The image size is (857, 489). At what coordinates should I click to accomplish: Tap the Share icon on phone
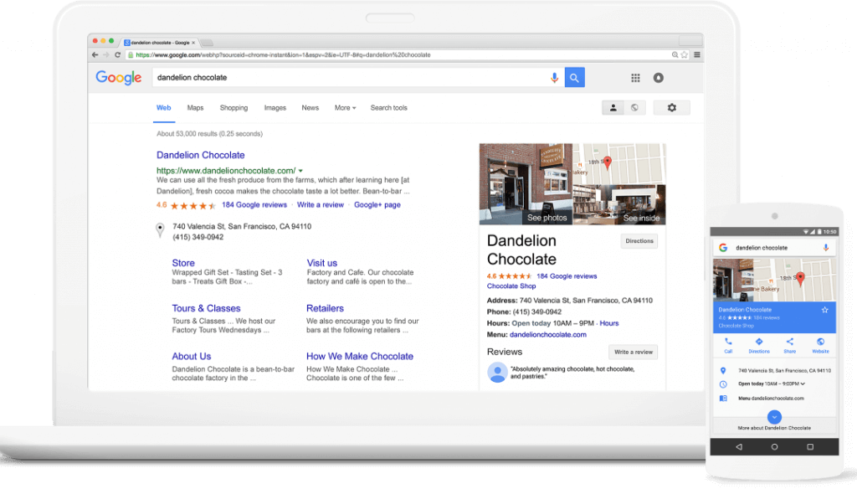789,342
